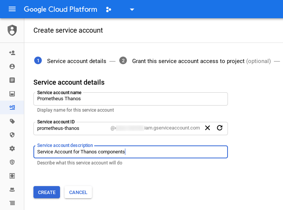The width and height of the screenshot is (283, 210).
Task: Open the keyhole shield sidebar icon
Action: coord(12,162)
